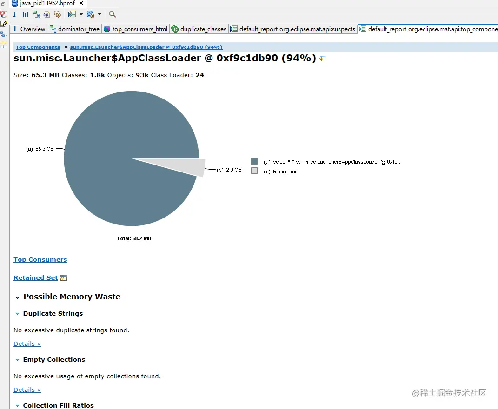Image resolution: width=498 pixels, height=409 pixels.
Task: Click the 'Total: 68.2 MB' chart label
Action: coord(134,238)
